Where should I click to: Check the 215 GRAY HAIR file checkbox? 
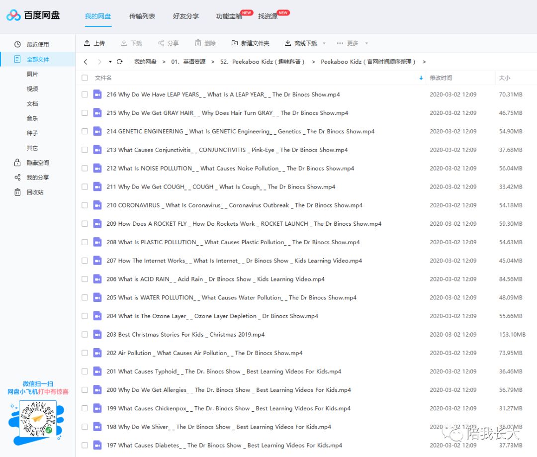coord(85,113)
